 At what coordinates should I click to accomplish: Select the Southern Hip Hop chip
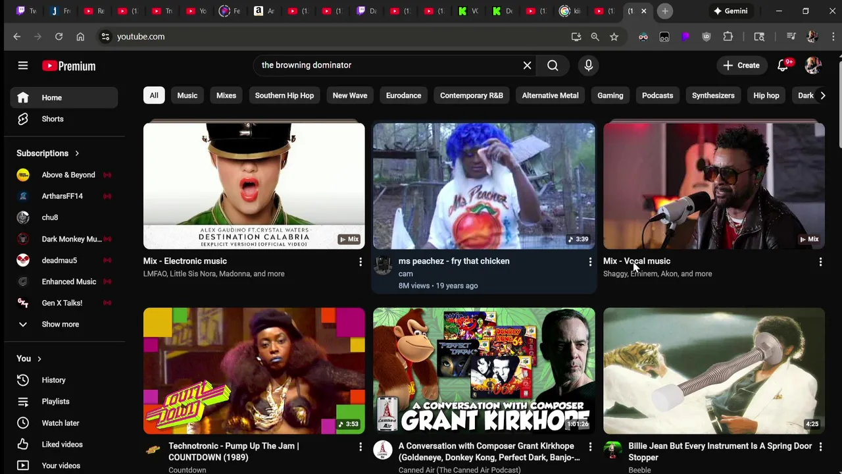click(x=284, y=95)
